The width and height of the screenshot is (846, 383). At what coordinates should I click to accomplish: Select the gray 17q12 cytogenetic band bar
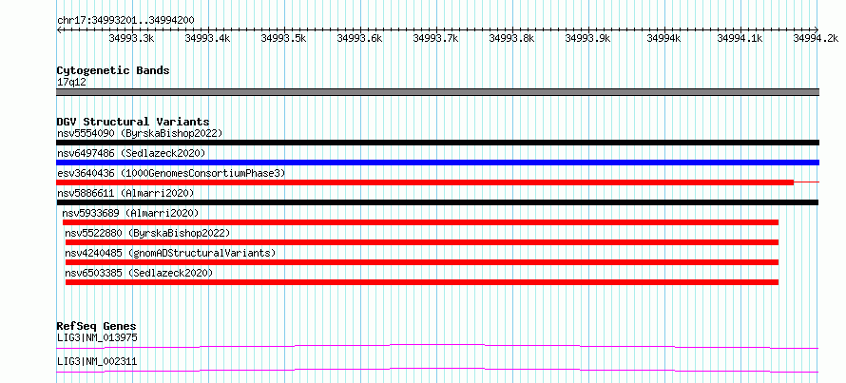coord(437,92)
